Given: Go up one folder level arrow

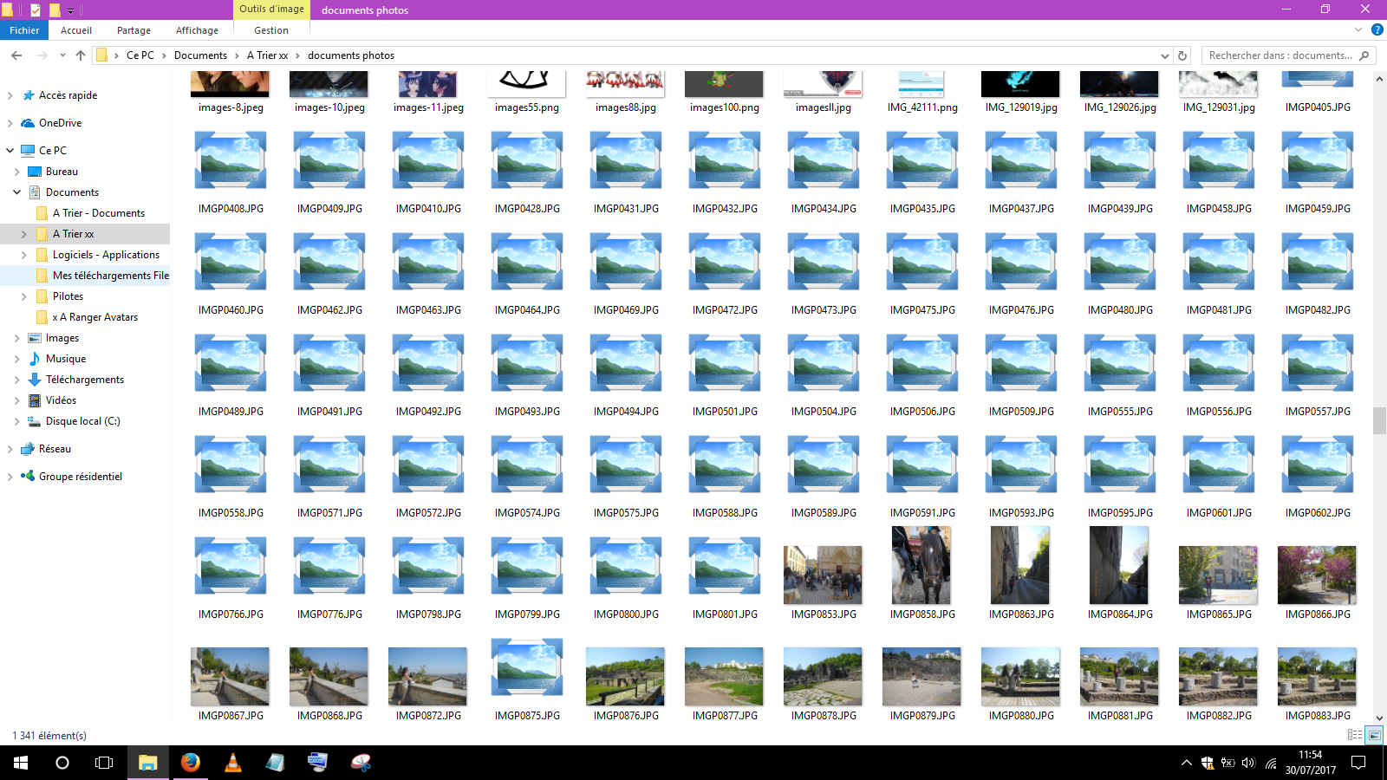Looking at the screenshot, I should click(81, 55).
